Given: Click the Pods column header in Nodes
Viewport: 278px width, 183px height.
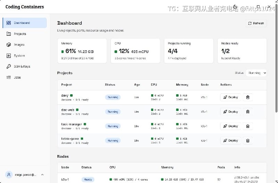Looking at the screenshot, I should (221, 167).
